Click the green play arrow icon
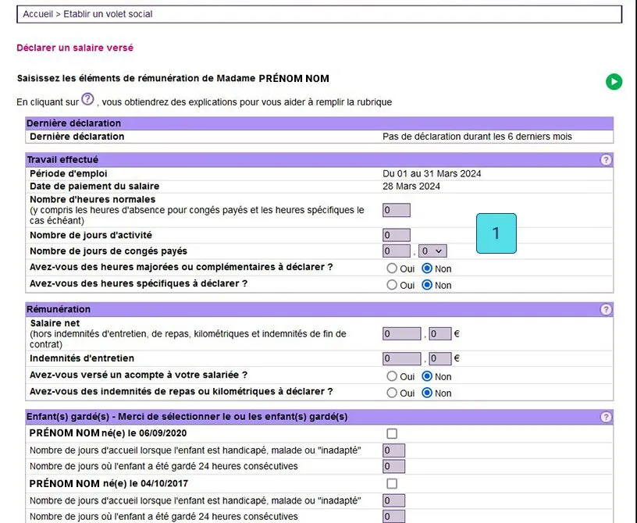The height and width of the screenshot is (523, 637). (614, 82)
